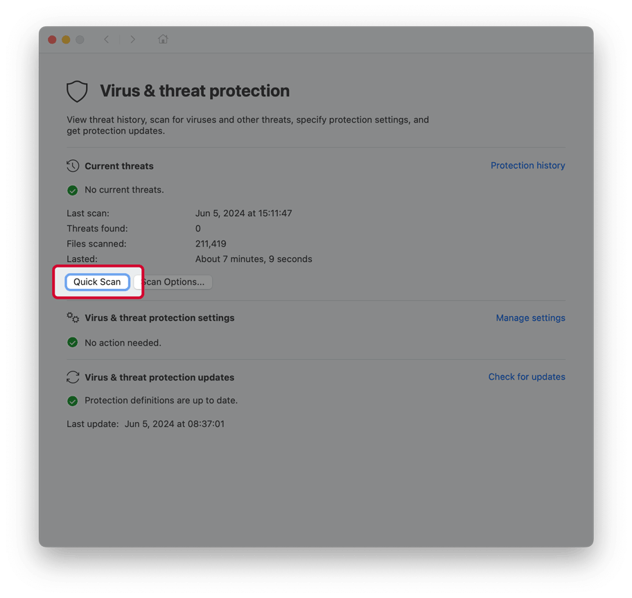Viewport: 632px width, 598px height.
Task: Select the clock icon next to Current threats
Action: [73, 166]
